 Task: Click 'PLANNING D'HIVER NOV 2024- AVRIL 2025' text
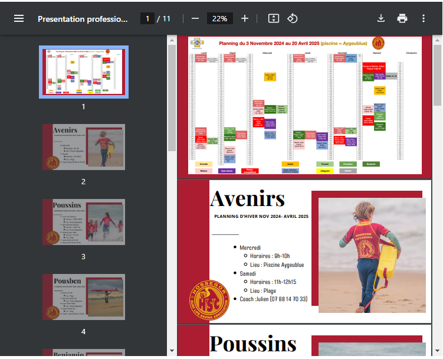coord(261,217)
